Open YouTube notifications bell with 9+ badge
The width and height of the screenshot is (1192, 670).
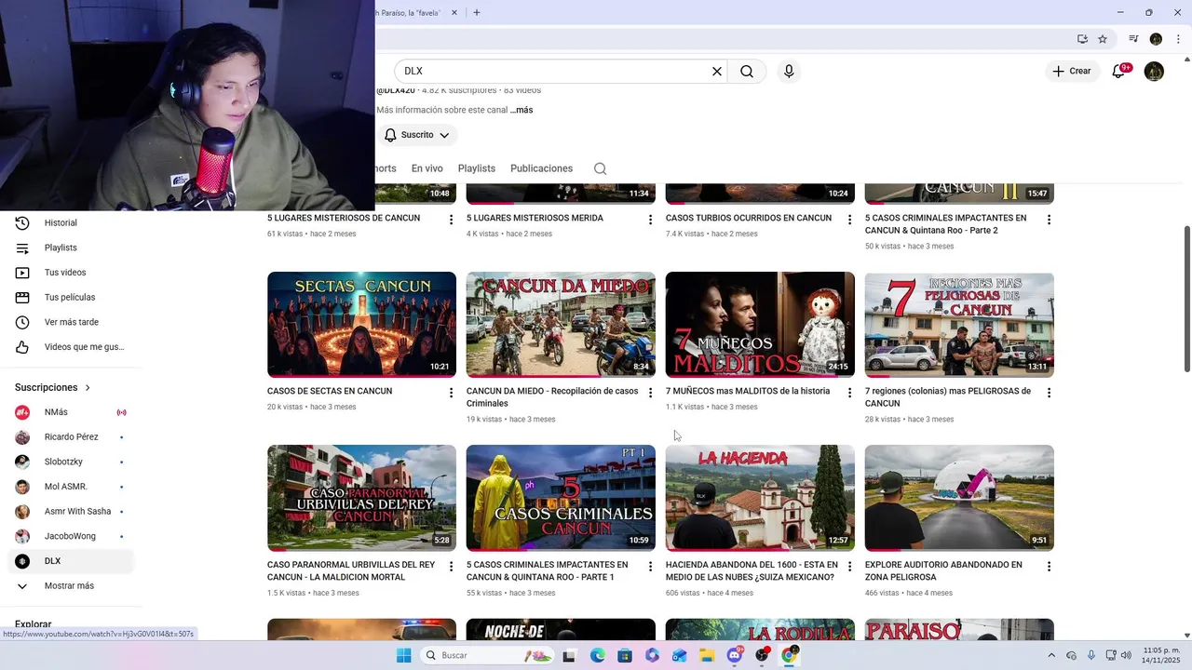pyautogui.click(x=1119, y=71)
